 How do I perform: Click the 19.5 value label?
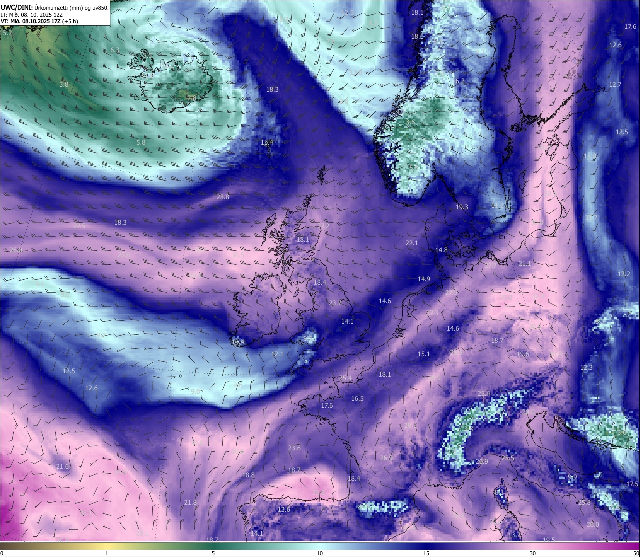(x=549, y=540)
